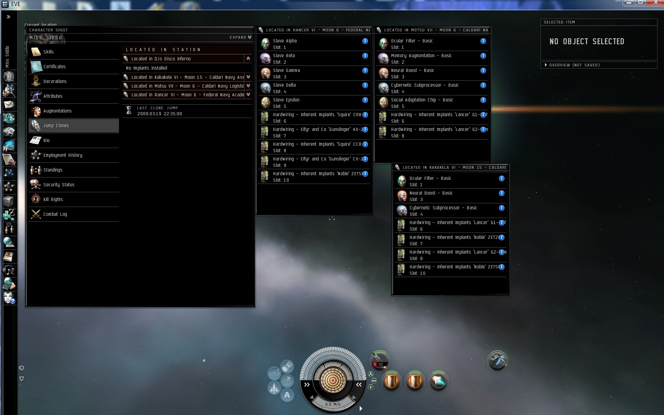Open the cargo hold button on the ship HUD
The image size is (664, 415).
(x=287, y=367)
